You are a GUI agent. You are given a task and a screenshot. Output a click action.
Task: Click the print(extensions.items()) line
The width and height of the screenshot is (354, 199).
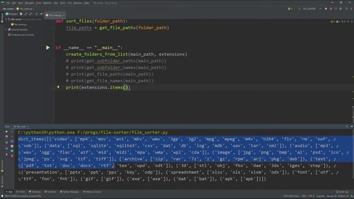(x=98, y=87)
